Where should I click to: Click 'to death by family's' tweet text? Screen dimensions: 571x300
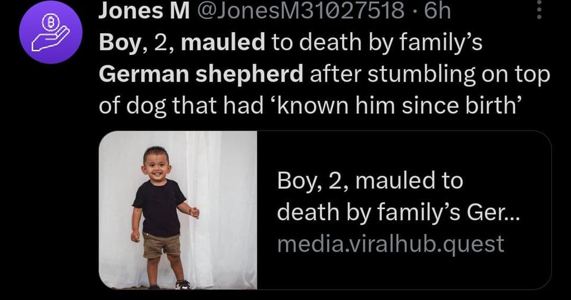coord(377,43)
